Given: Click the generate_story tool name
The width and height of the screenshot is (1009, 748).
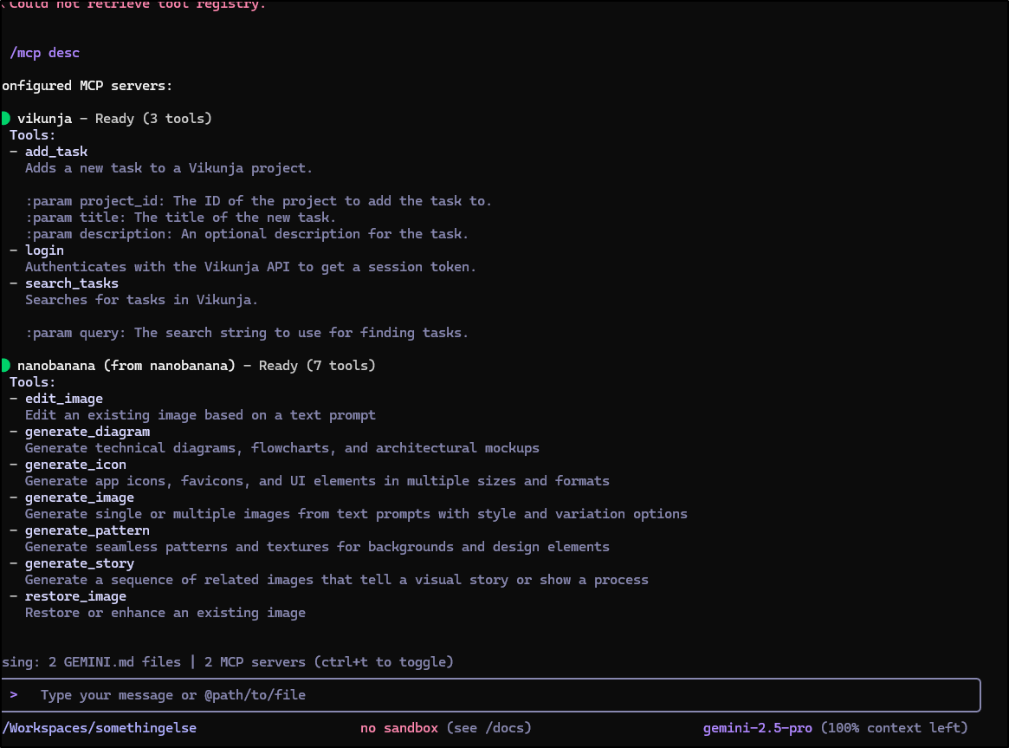Looking at the screenshot, I should coord(79,563).
